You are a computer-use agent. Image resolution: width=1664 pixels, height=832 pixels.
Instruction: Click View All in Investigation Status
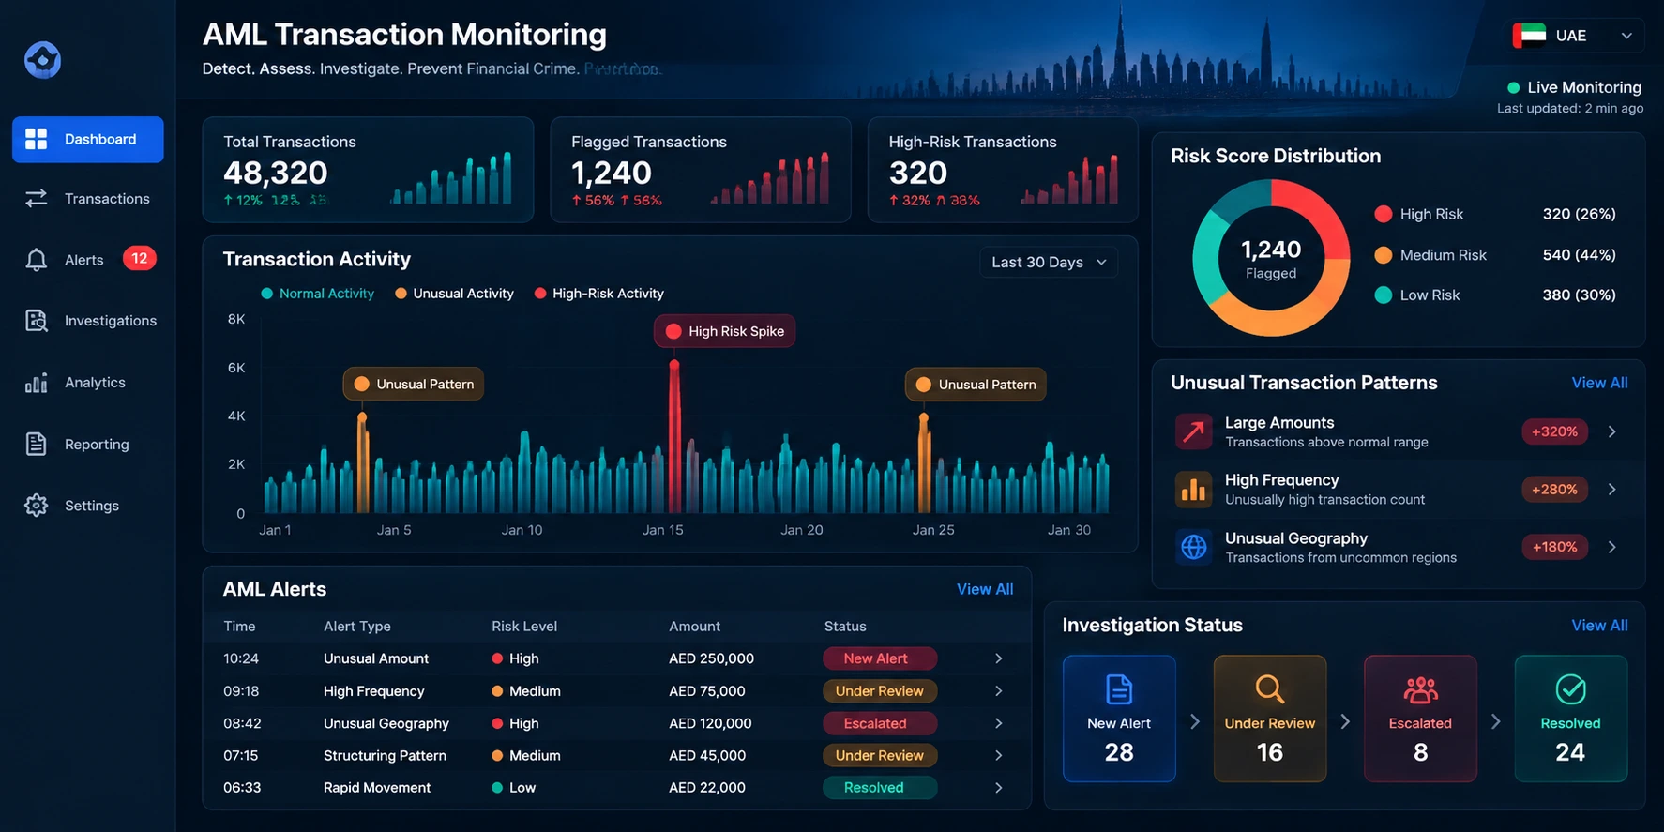click(x=1599, y=626)
